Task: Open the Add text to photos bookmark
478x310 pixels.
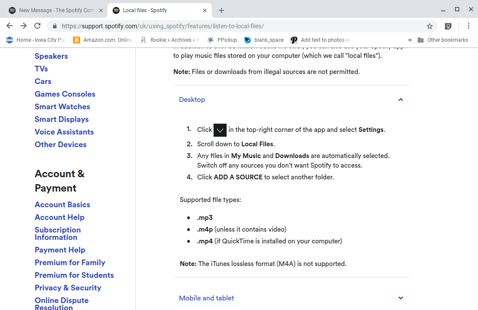Action: point(320,40)
